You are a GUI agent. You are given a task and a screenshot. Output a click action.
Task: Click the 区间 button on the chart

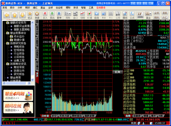[118, 72]
